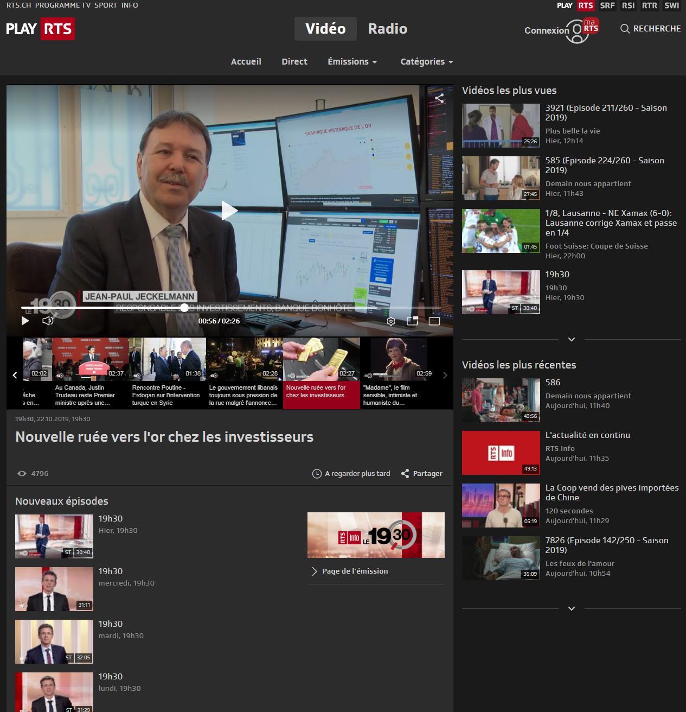The height and width of the screenshot is (712, 686).
Task: Select the RTS channel button
Action: [x=585, y=5]
